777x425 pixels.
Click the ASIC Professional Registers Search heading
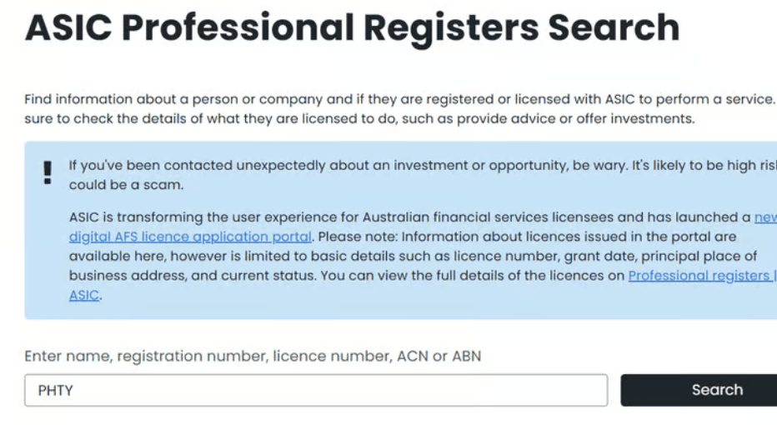point(352,27)
